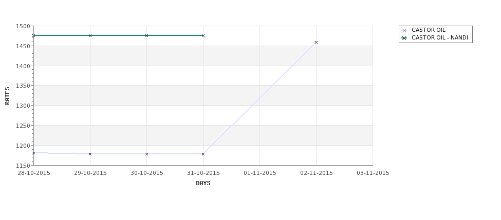Select CASTOR OIL data point on 02-11-2015
The height and width of the screenshot is (220, 501).
click(317, 43)
